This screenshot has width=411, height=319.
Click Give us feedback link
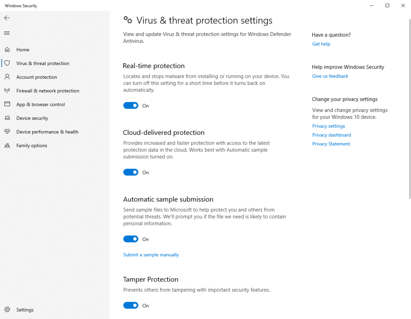click(x=330, y=76)
